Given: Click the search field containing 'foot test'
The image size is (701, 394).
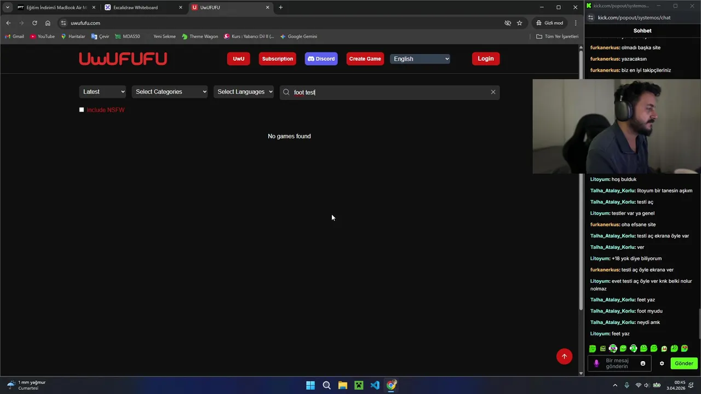Looking at the screenshot, I should pos(389,92).
